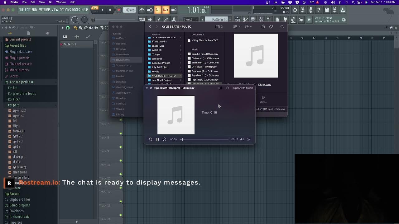Open the plugin picker plug icon
The image size is (399, 224).
coord(285,20)
